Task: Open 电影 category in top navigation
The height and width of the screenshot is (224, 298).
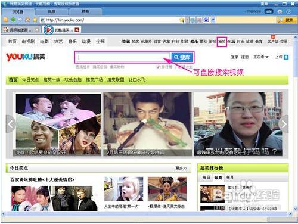Action: click(x=44, y=42)
